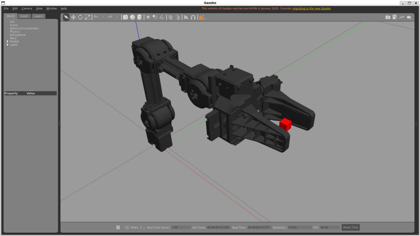420x236 pixels.
Task: Take a screenshot with camera icon
Action: pyautogui.click(x=388, y=17)
